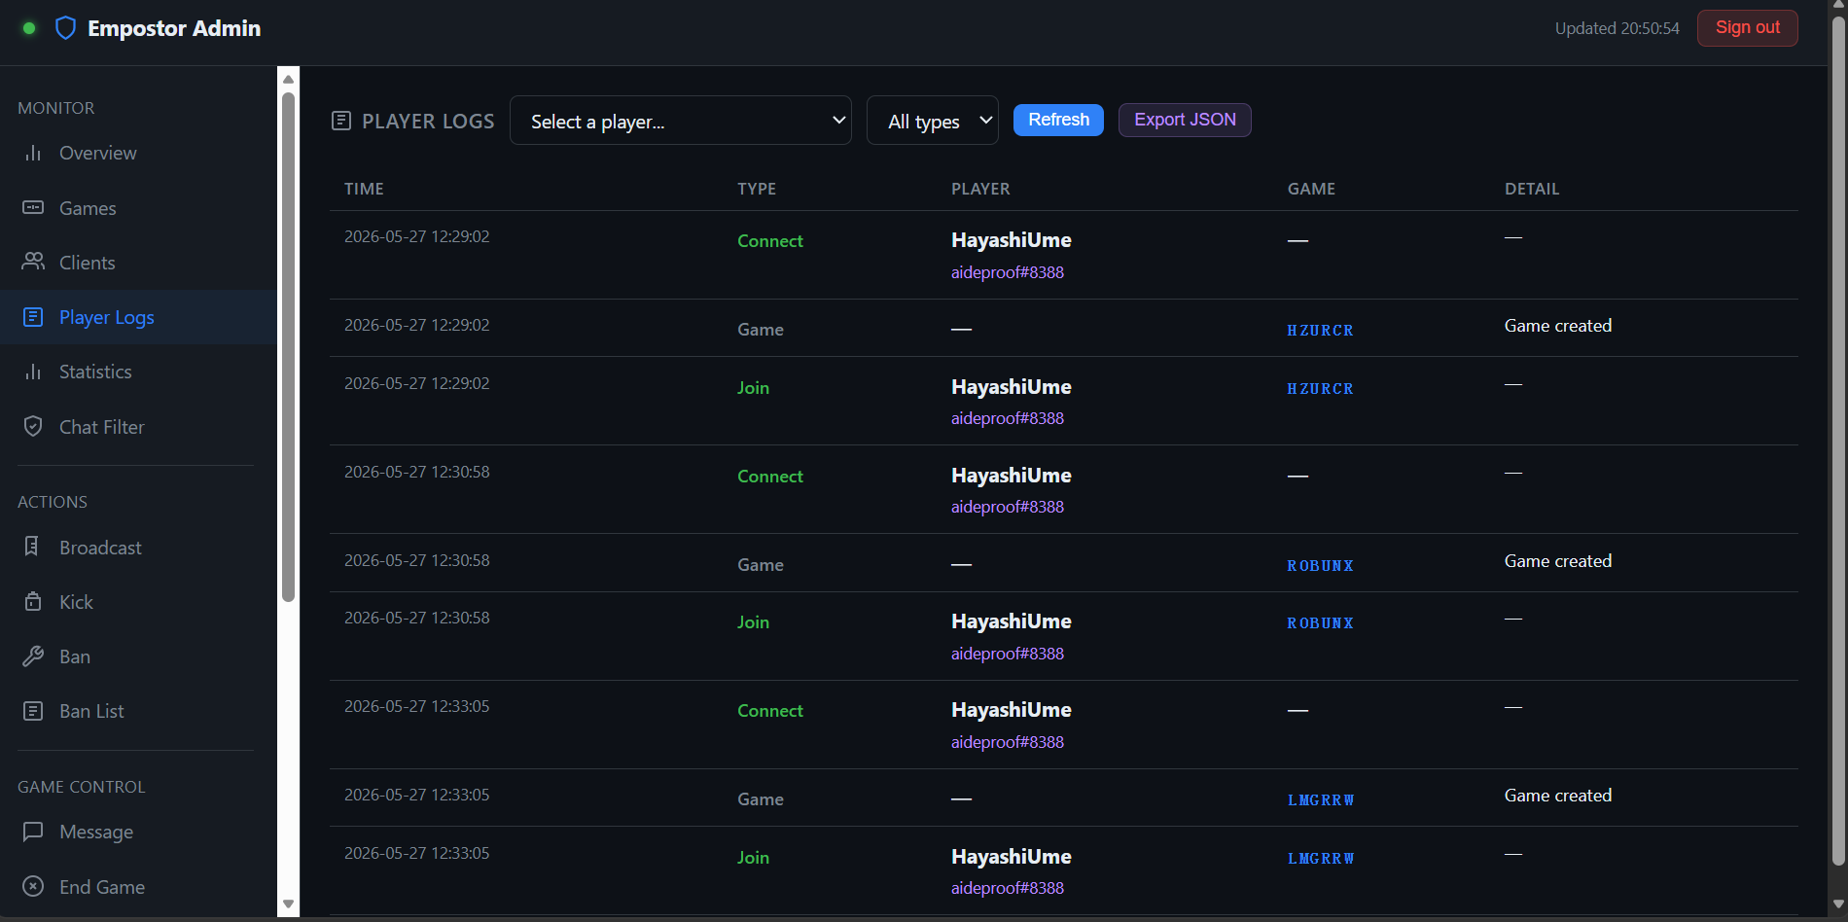Click the Chat Filter shield icon

click(33, 426)
